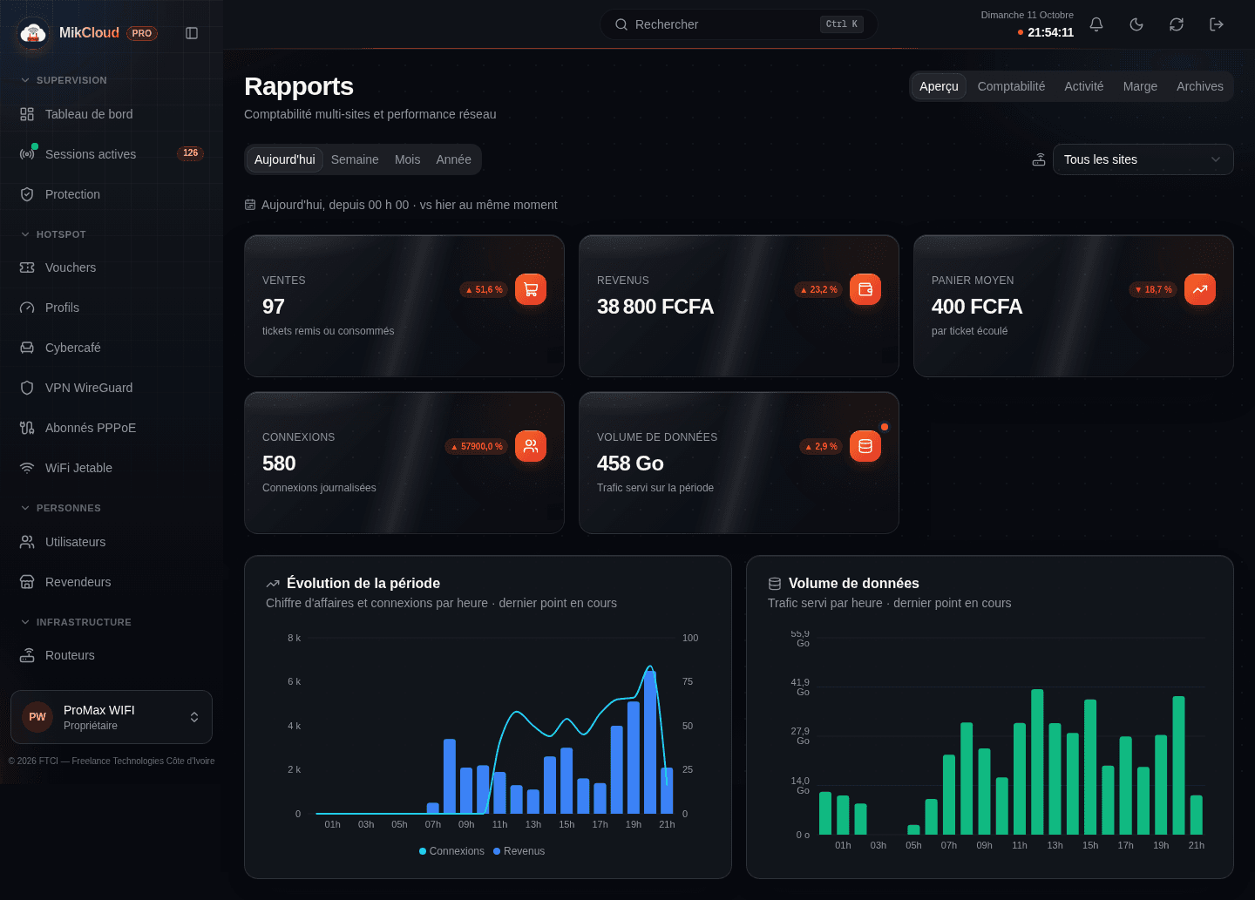Screen dimensions: 1255x900
Task: Switch to the Activité tab
Action: tap(1084, 86)
